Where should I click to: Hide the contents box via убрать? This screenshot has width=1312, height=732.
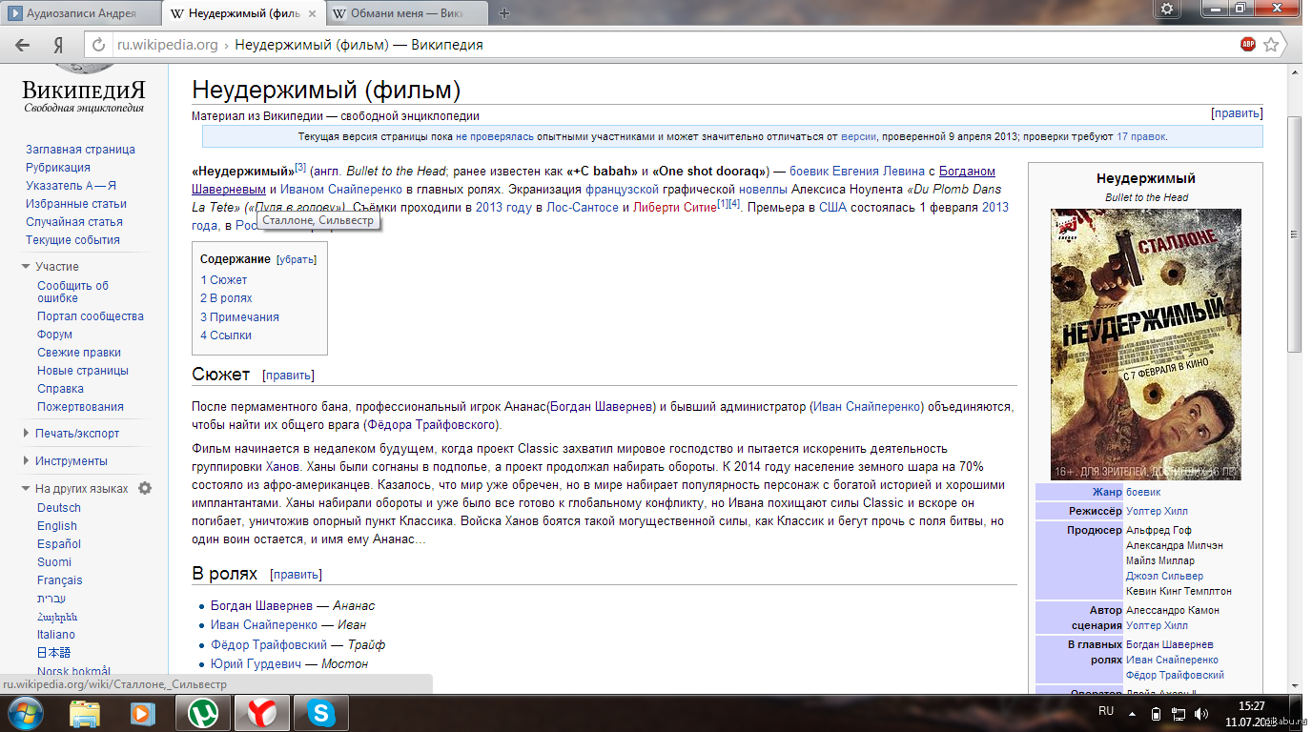pos(297,259)
